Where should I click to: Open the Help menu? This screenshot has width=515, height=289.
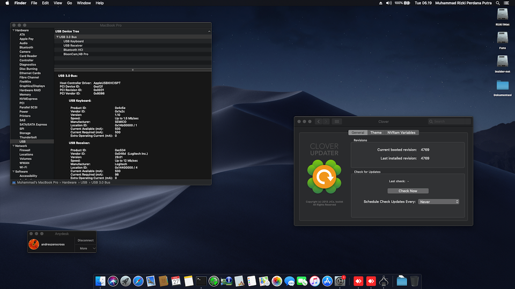tap(100, 3)
